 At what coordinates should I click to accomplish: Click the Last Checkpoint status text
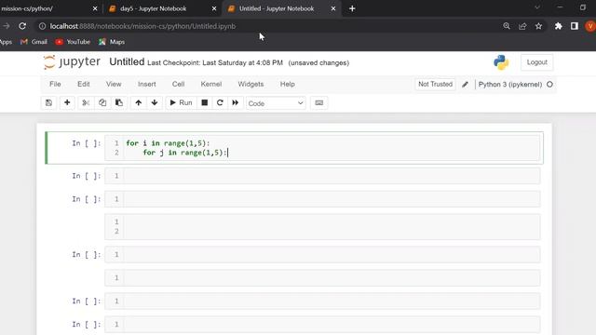(215, 62)
